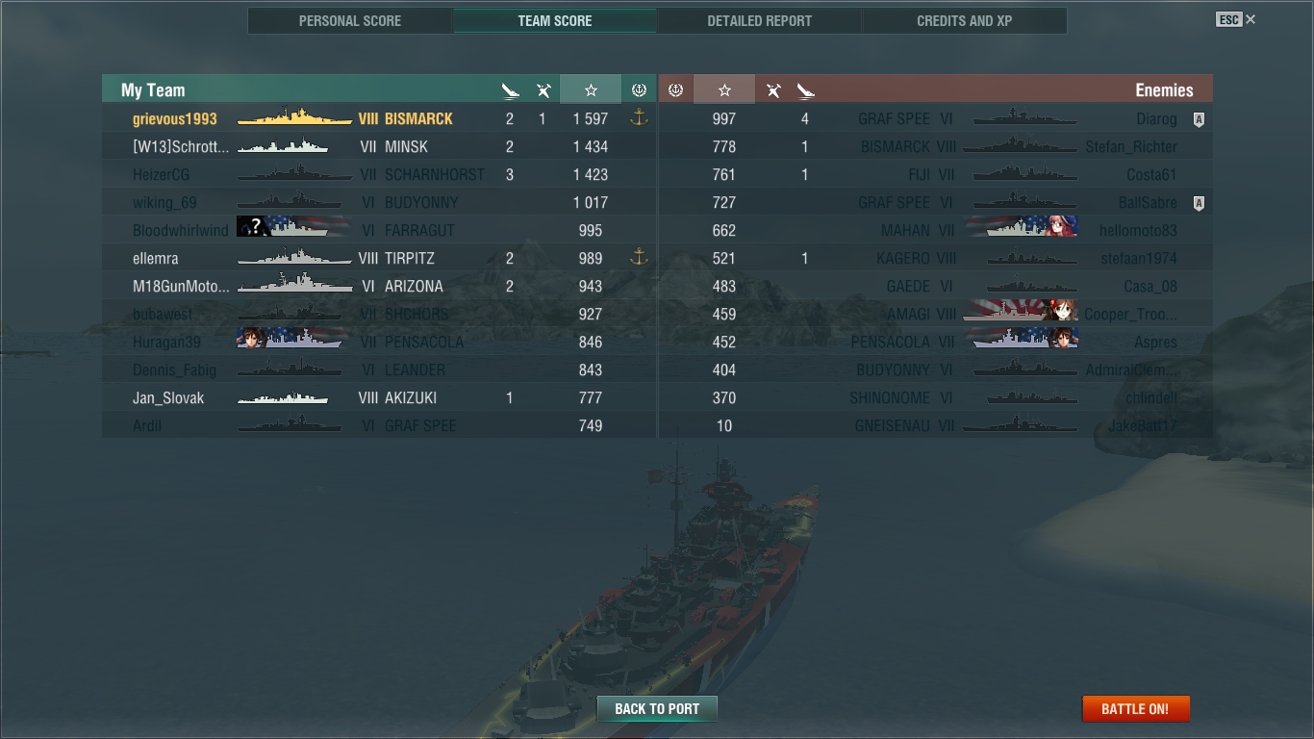Sort My Team by ships destroyed icon
This screenshot has height=739, width=1314.
coord(510,90)
